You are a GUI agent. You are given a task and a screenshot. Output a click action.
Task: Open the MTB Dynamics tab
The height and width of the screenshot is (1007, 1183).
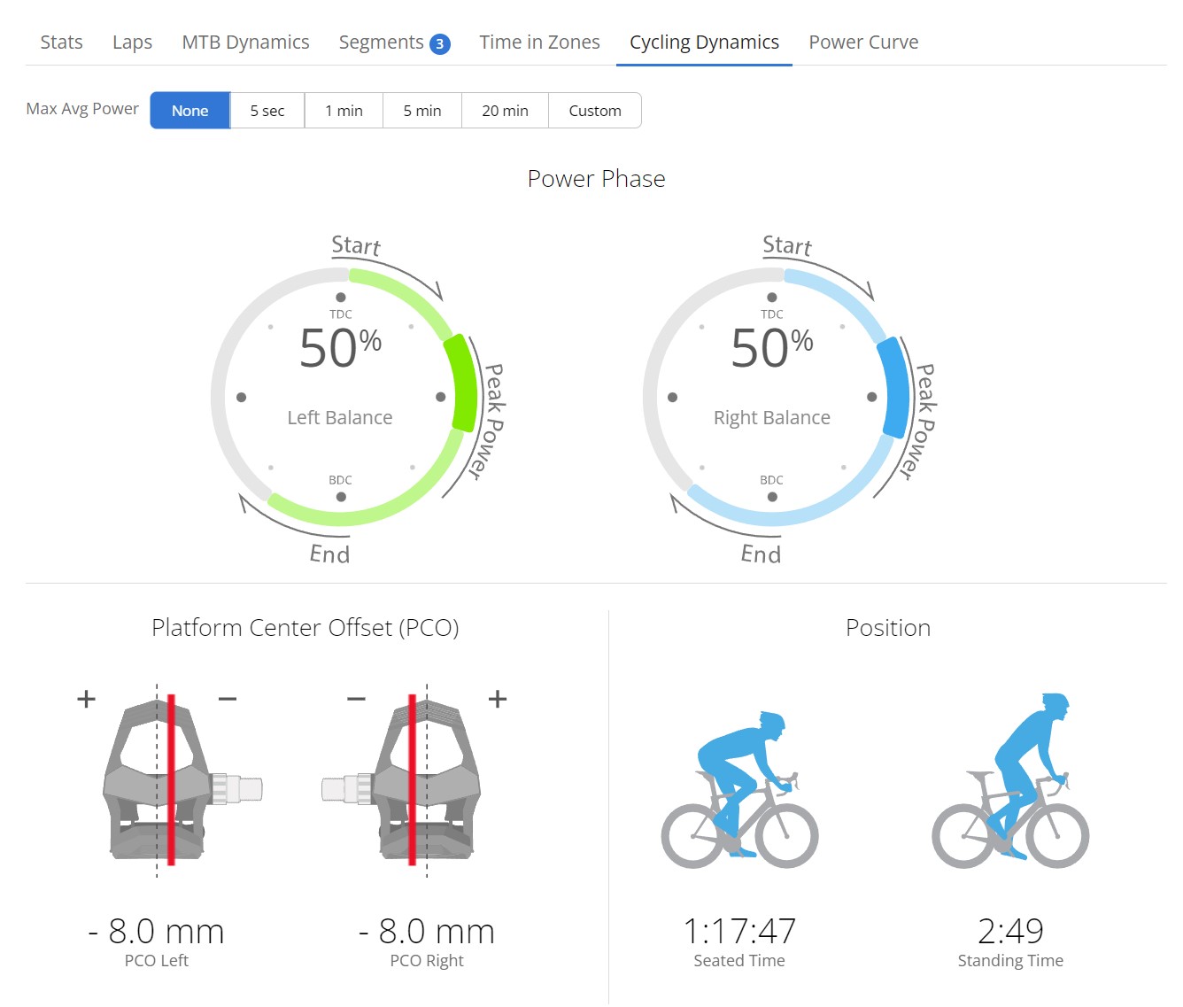pyautogui.click(x=245, y=43)
